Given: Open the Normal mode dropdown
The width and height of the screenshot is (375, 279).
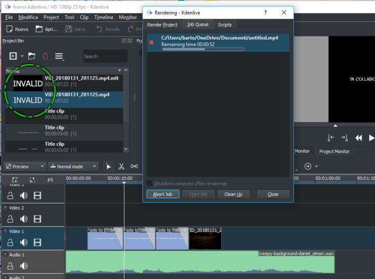Looking at the screenshot, I should tap(73, 167).
